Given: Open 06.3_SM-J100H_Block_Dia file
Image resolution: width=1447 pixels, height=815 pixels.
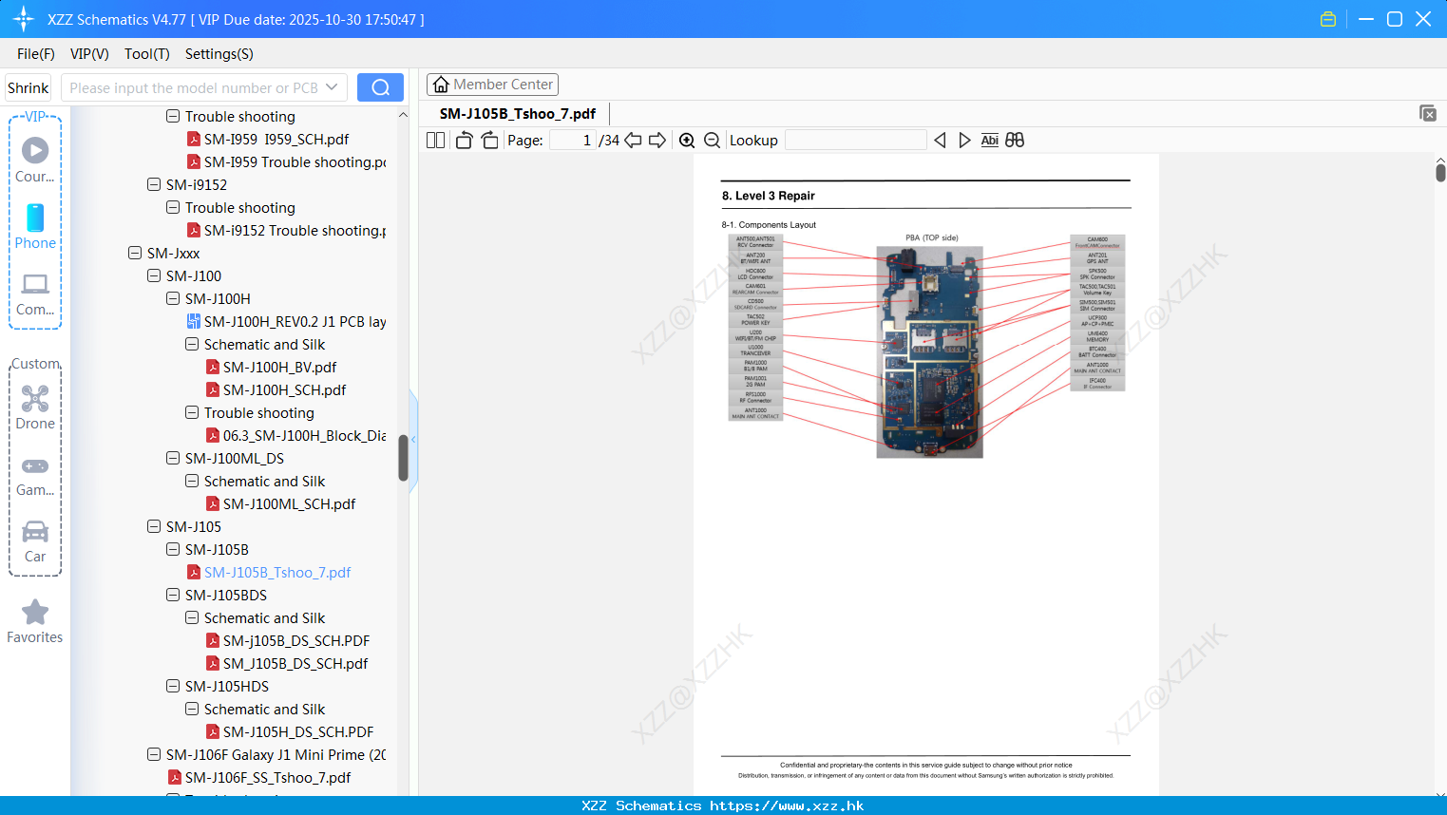Looking at the screenshot, I should pyautogui.click(x=295, y=436).
